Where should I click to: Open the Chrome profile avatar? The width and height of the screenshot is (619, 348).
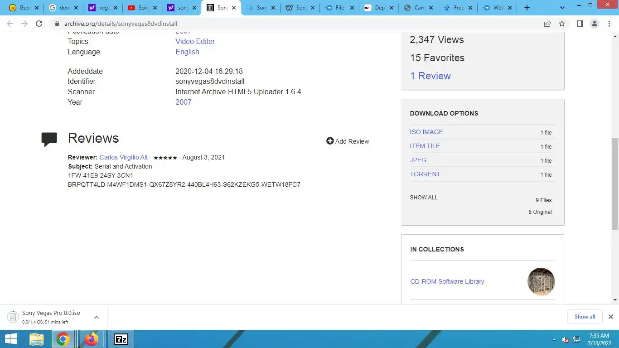tap(595, 24)
